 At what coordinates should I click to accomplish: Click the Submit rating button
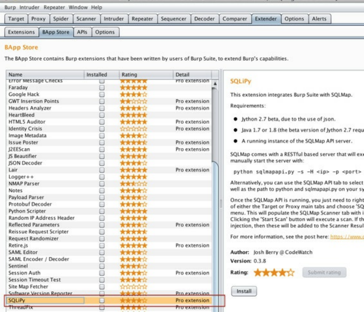[x=324, y=273]
